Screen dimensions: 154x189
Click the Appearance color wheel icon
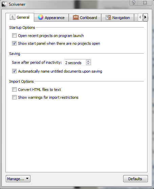pyautogui.click(x=41, y=17)
